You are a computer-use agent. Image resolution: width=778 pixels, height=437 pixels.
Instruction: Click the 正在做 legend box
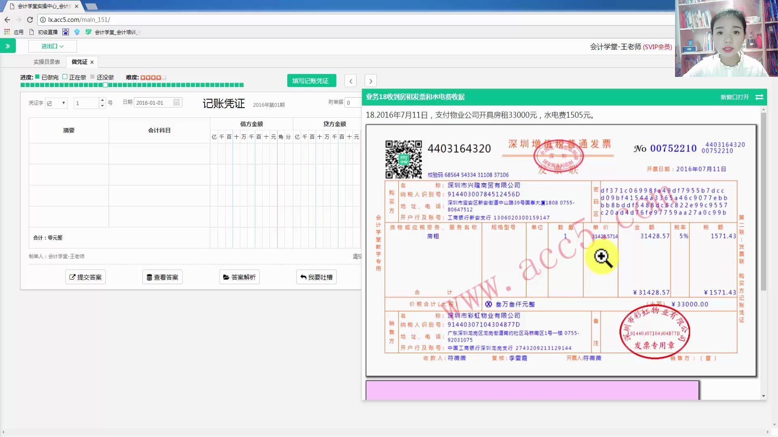pos(65,77)
